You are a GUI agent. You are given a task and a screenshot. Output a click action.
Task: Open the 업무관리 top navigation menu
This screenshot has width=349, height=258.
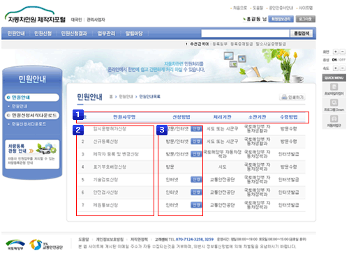point(106,33)
